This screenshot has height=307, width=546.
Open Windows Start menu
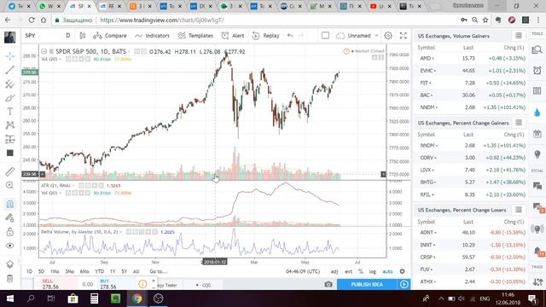[10, 298]
